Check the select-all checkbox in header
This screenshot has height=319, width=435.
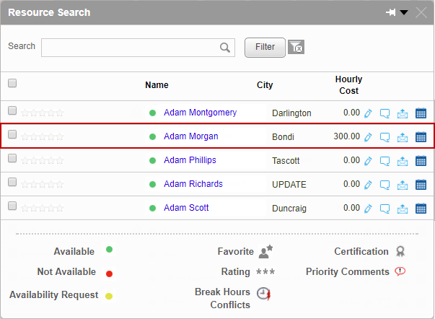click(12, 84)
